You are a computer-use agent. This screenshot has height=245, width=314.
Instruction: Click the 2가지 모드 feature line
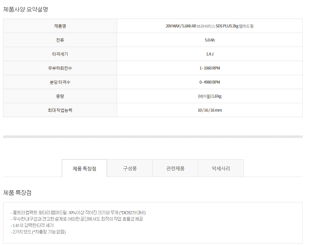click(x=38, y=232)
